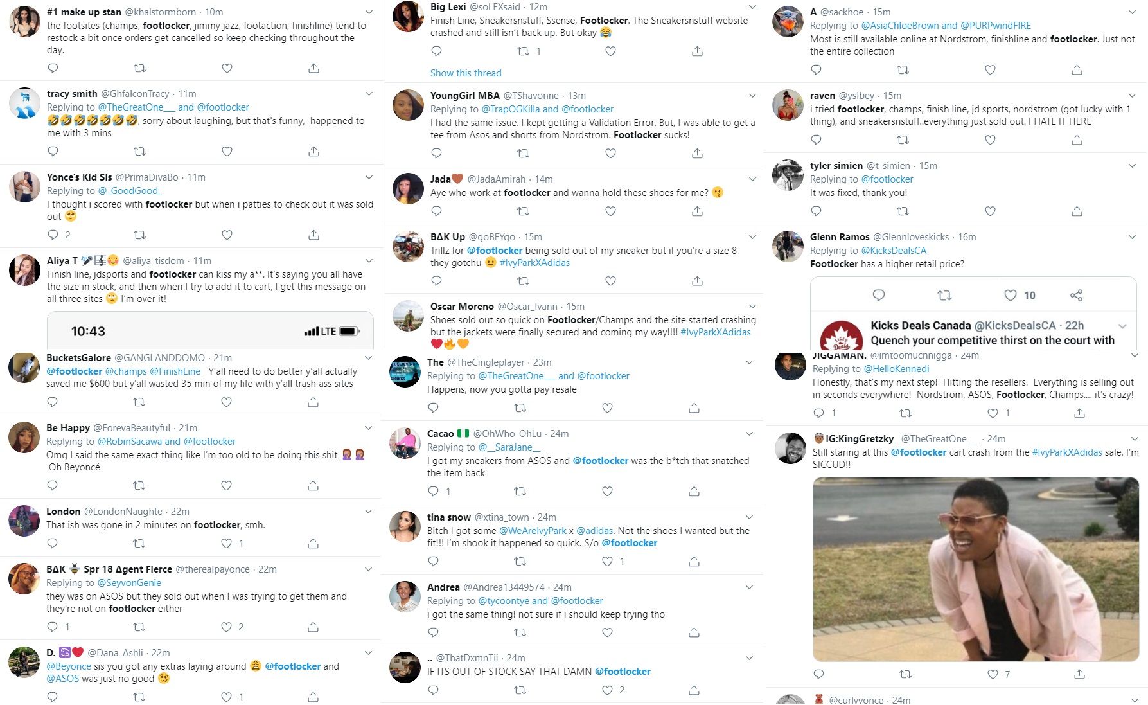Open the #IvyParkXAdidas hashtag in Oscar Moreno's tweet

click(x=716, y=332)
